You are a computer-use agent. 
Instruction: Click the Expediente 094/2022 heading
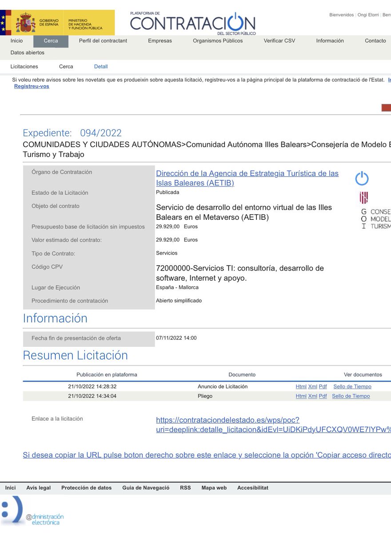(x=72, y=133)
